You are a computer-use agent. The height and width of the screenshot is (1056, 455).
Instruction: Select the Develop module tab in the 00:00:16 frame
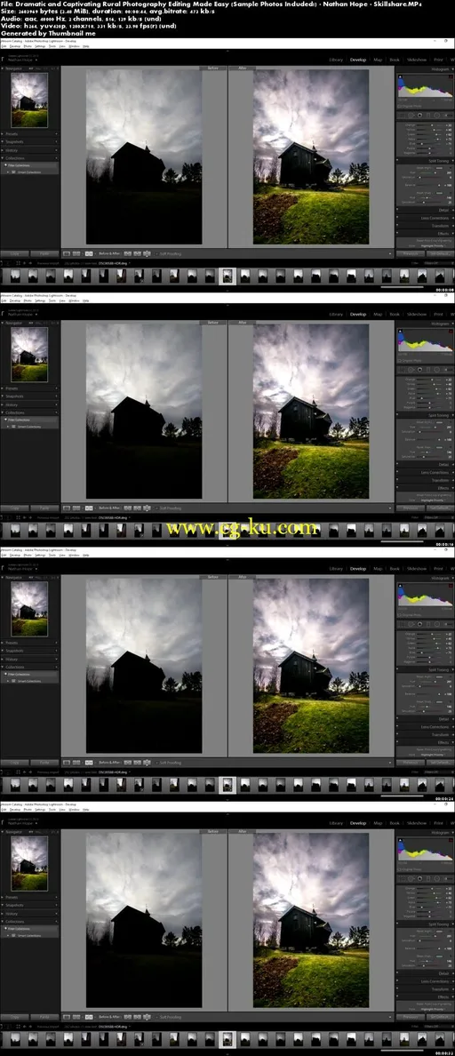click(358, 314)
